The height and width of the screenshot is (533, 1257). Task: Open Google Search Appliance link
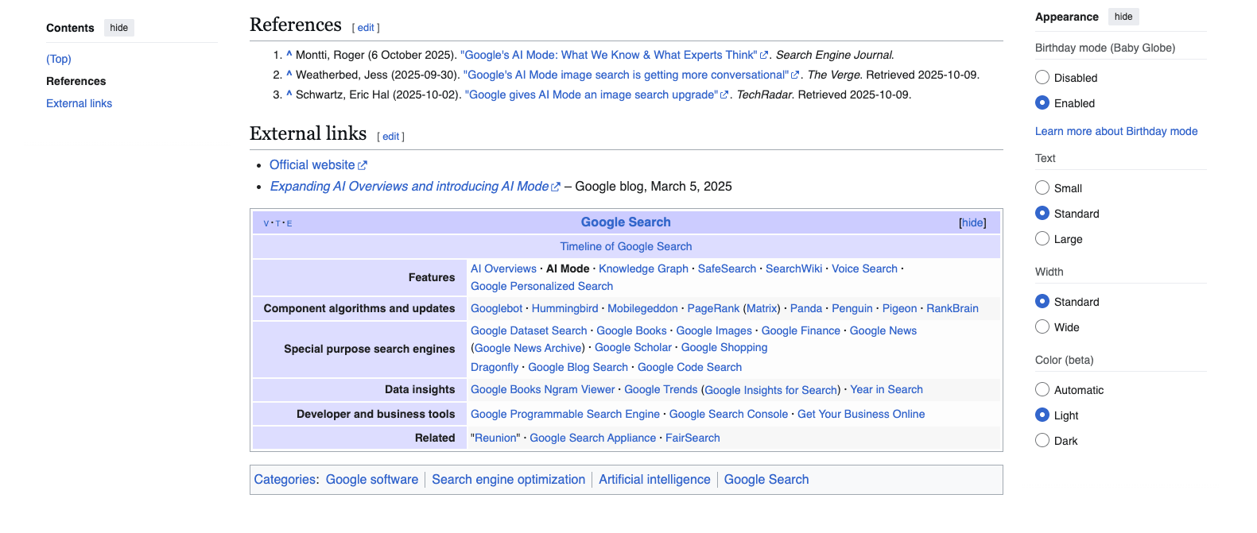[592, 438]
